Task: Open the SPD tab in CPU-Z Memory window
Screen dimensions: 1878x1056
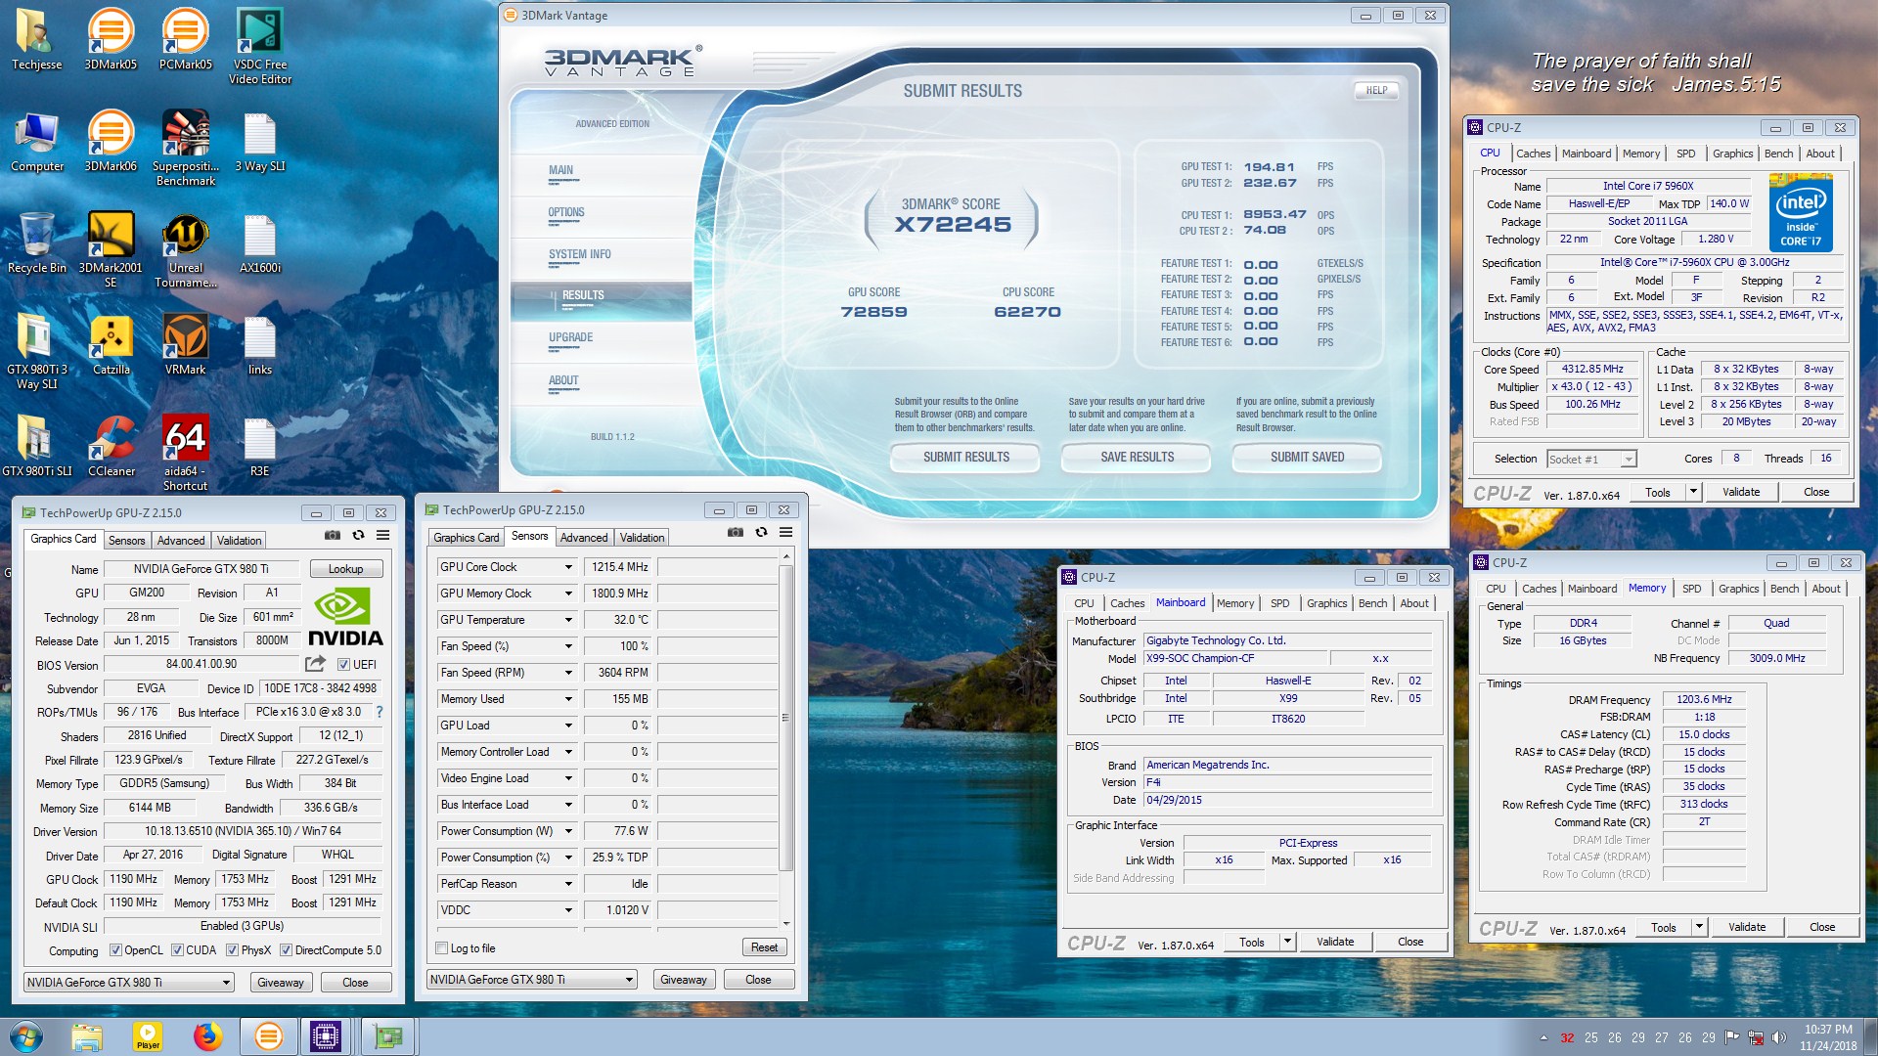Action: 1691,589
